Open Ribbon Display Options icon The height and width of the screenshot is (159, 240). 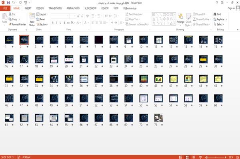click(x=222, y=3)
